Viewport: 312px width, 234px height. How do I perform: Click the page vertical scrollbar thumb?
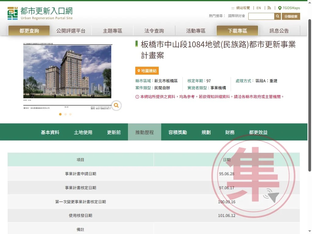tap(310, 95)
